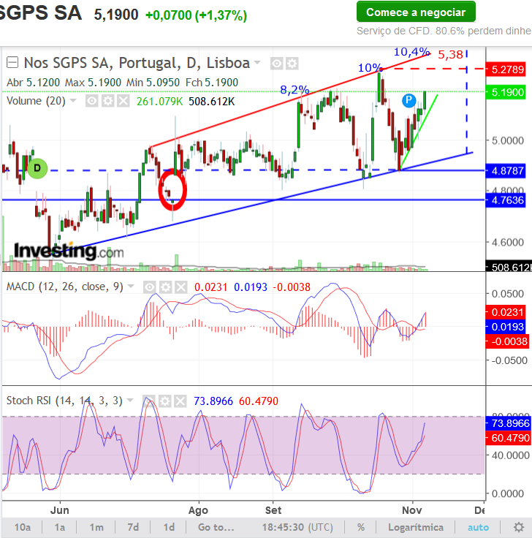Click the Investing.com logo on chart
532x538 pixels.
tap(69, 251)
